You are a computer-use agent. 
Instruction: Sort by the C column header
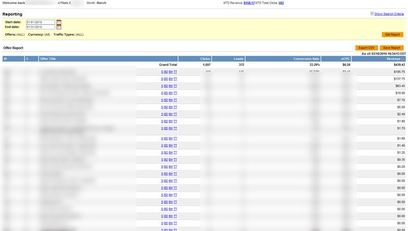coord(31,59)
